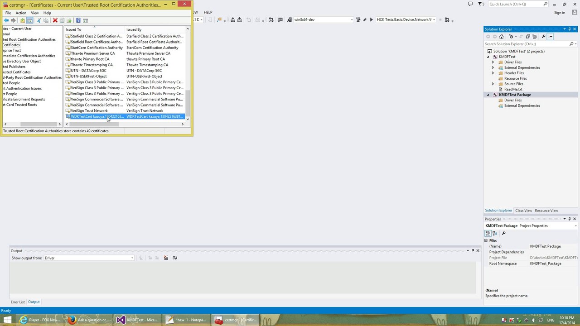
Task: Select the thawte Primary Root CA certificate
Action: 90,59
